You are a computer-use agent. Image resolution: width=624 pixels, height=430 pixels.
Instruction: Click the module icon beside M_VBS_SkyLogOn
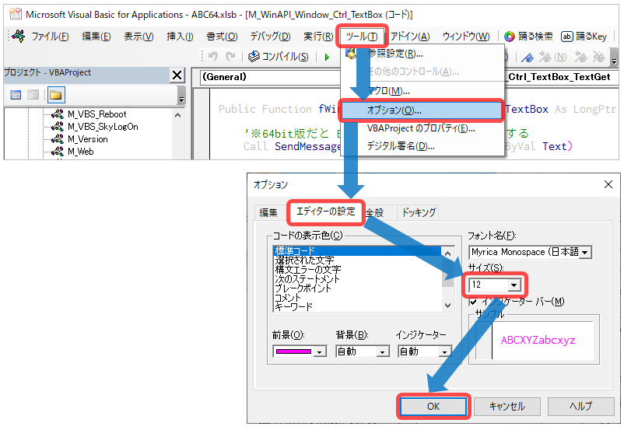(58, 127)
